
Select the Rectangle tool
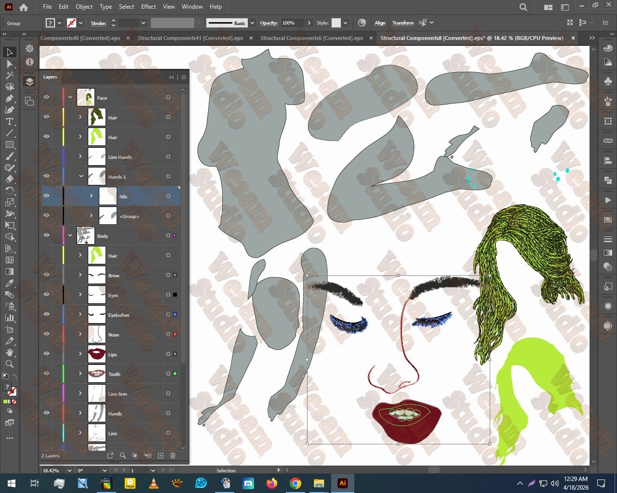10,144
